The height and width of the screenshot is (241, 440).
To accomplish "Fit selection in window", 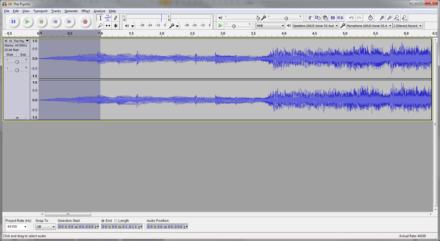I will click(x=397, y=18).
